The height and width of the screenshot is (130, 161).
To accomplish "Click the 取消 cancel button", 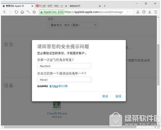I will (x=105, y=96).
